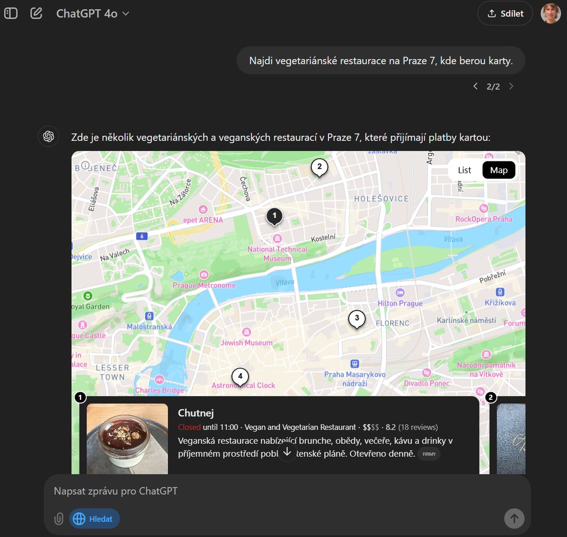Click the Kostelní street label
Screen dimensions: 567x537
pos(324,238)
